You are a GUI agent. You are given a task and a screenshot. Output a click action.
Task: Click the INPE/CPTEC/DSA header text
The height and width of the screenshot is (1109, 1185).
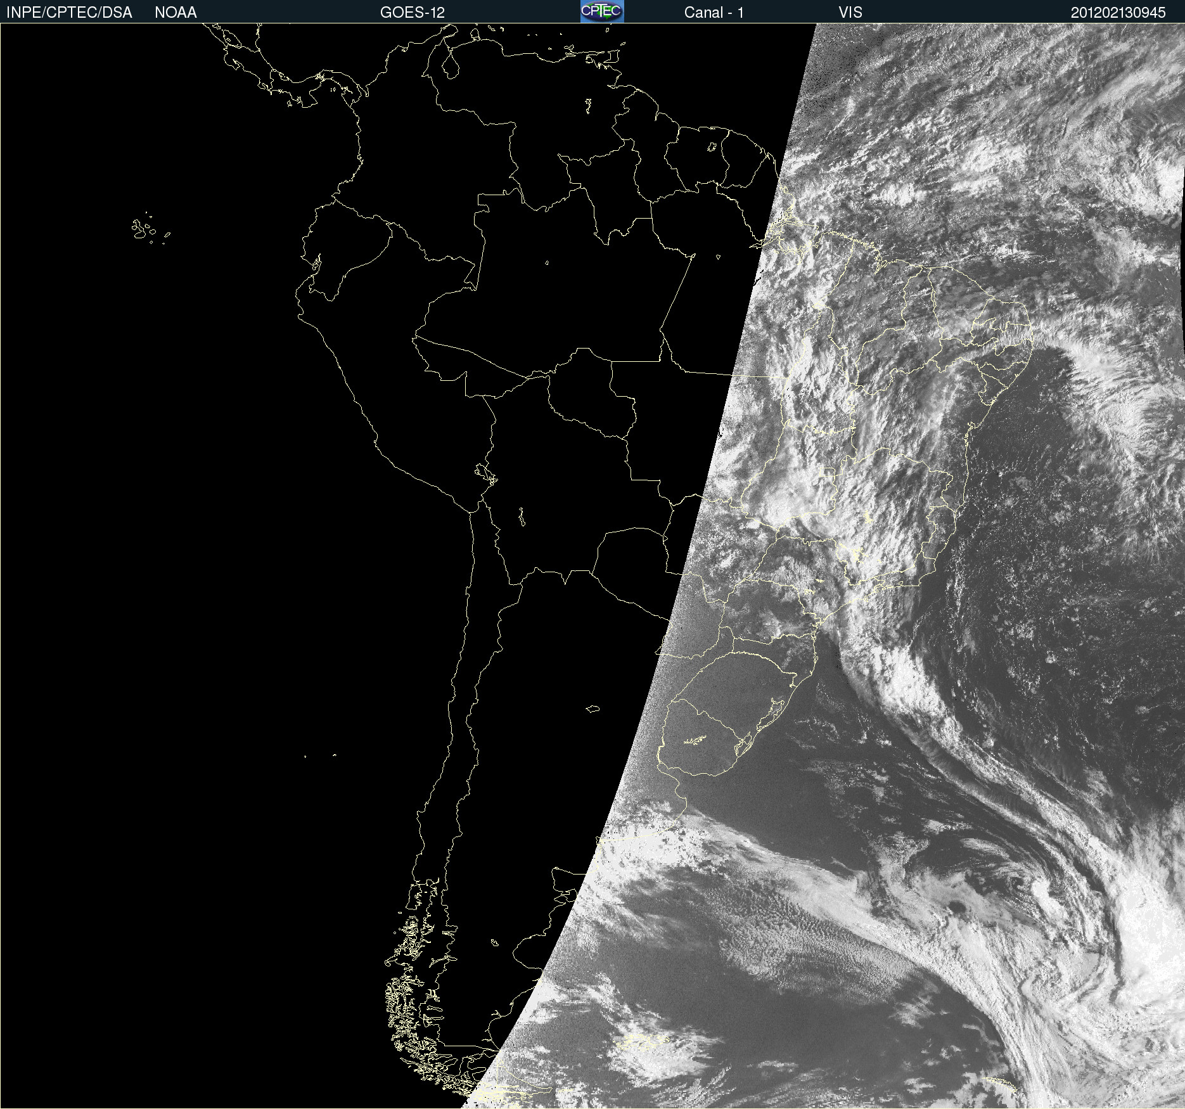coord(69,12)
